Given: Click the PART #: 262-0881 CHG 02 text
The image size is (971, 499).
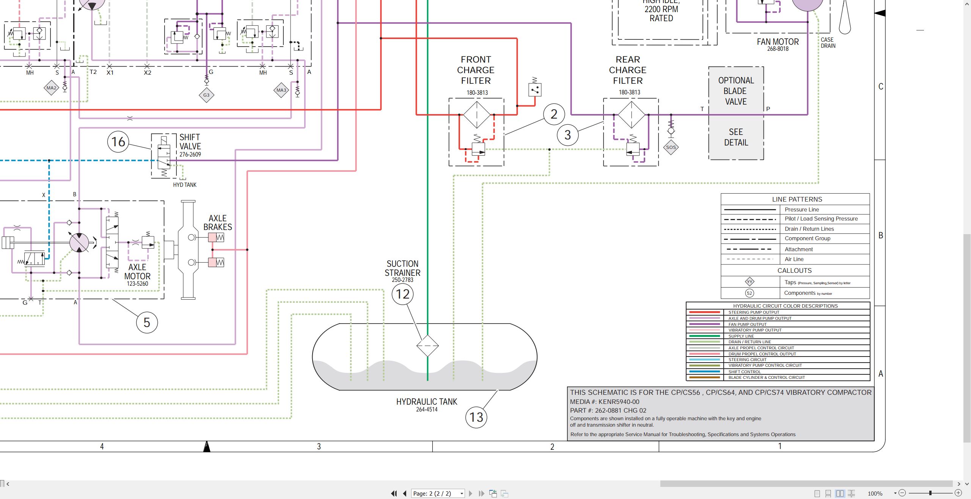Looking at the screenshot, I should coord(608,410).
